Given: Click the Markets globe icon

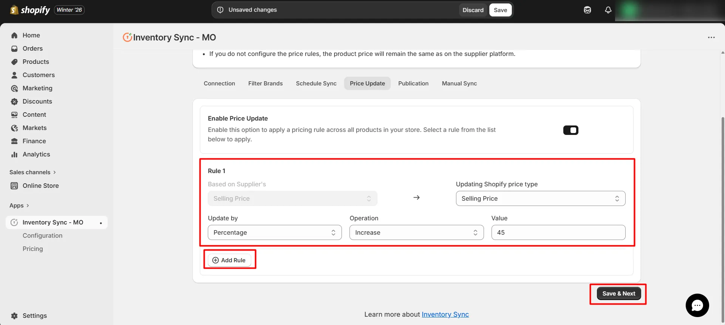Looking at the screenshot, I should pyautogui.click(x=14, y=128).
